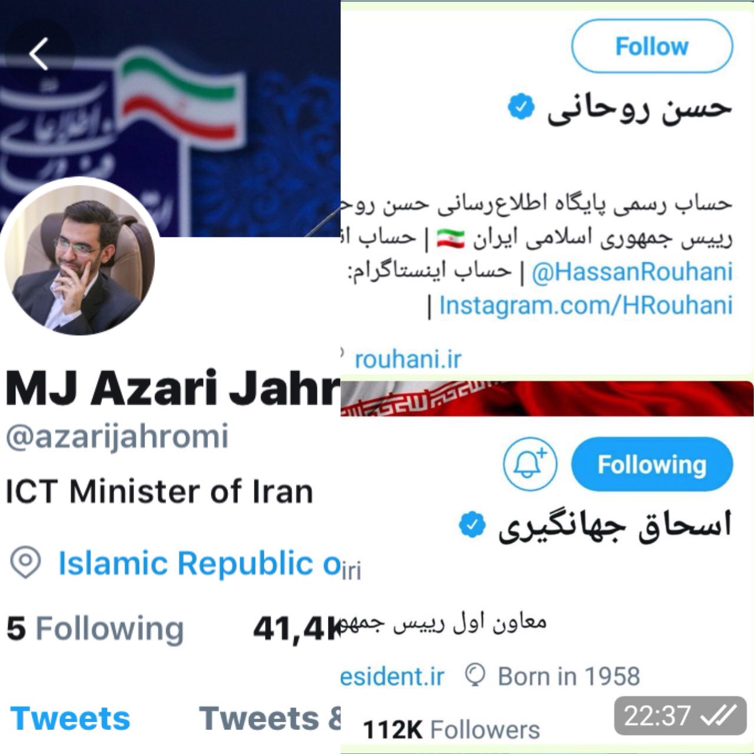Viewport: 754px width, 754px height.
Task: Tap the @azarijahromi handle
Action: coord(117,437)
